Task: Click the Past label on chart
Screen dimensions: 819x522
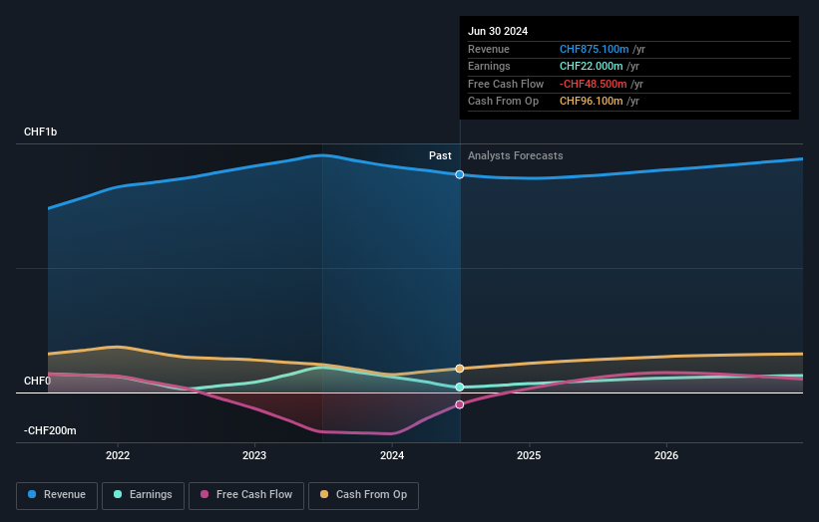Action: (x=440, y=156)
